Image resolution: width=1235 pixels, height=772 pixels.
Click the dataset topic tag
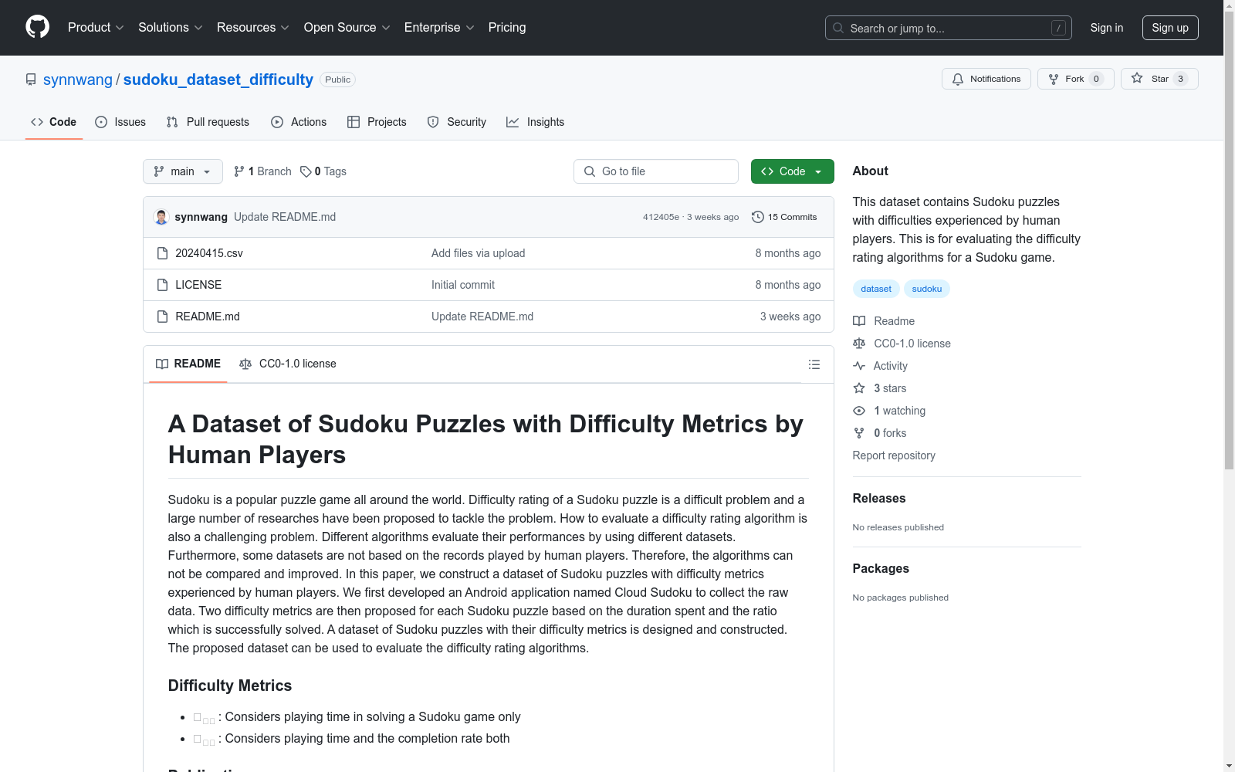pos(876,289)
